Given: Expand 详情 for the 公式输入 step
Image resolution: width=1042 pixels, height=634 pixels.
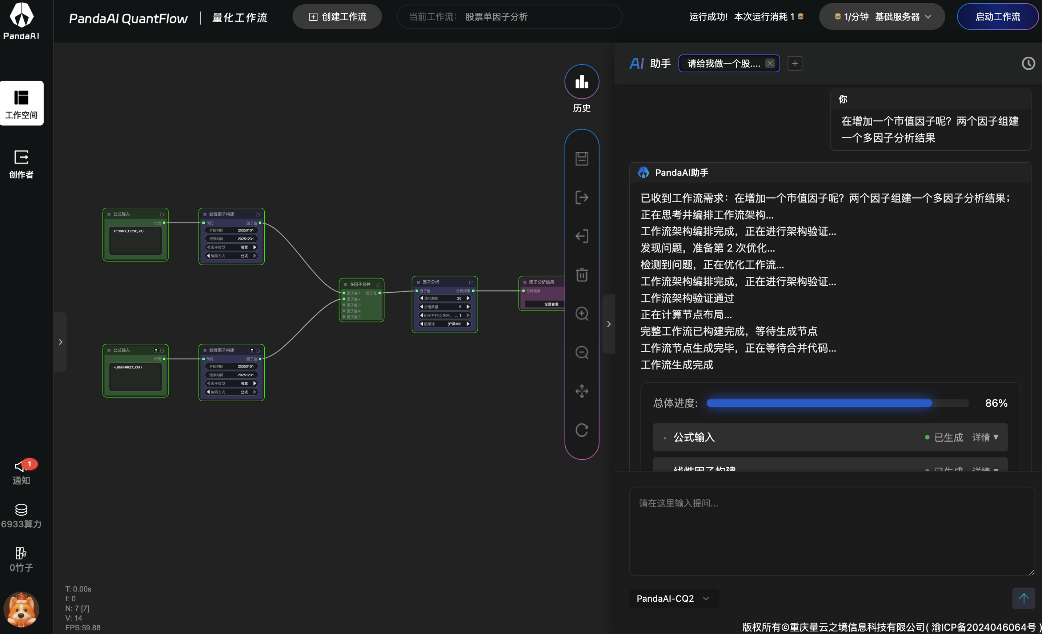Looking at the screenshot, I should coord(985,437).
